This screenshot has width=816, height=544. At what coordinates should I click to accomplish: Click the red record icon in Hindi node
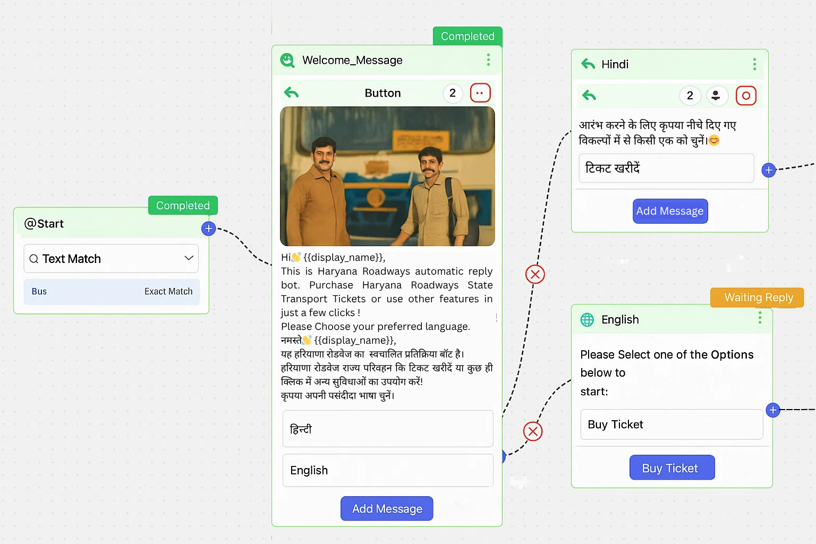[x=746, y=96]
